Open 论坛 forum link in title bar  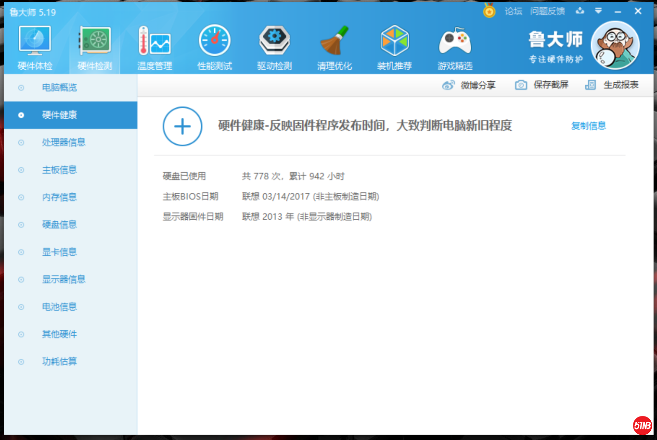coord(513,11)
